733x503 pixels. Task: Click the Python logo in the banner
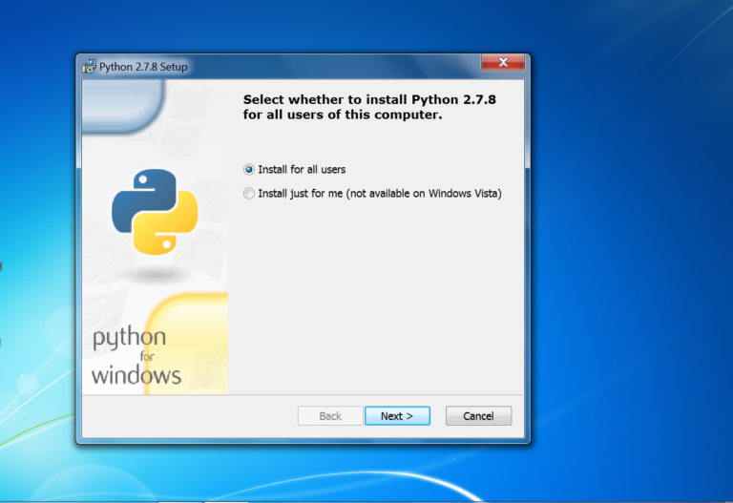tap(155, 211)
